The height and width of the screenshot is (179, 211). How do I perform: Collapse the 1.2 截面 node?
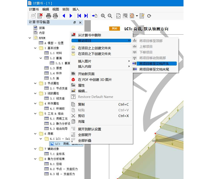(x=41, y=58)
